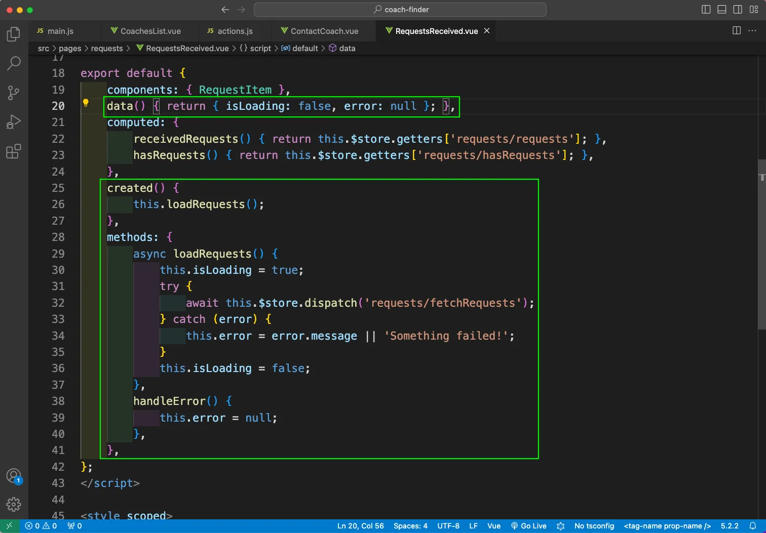The image size is (766, 533).
Task: Select the RequestsReceived.vue tab
Action: (x=436, y=31)
